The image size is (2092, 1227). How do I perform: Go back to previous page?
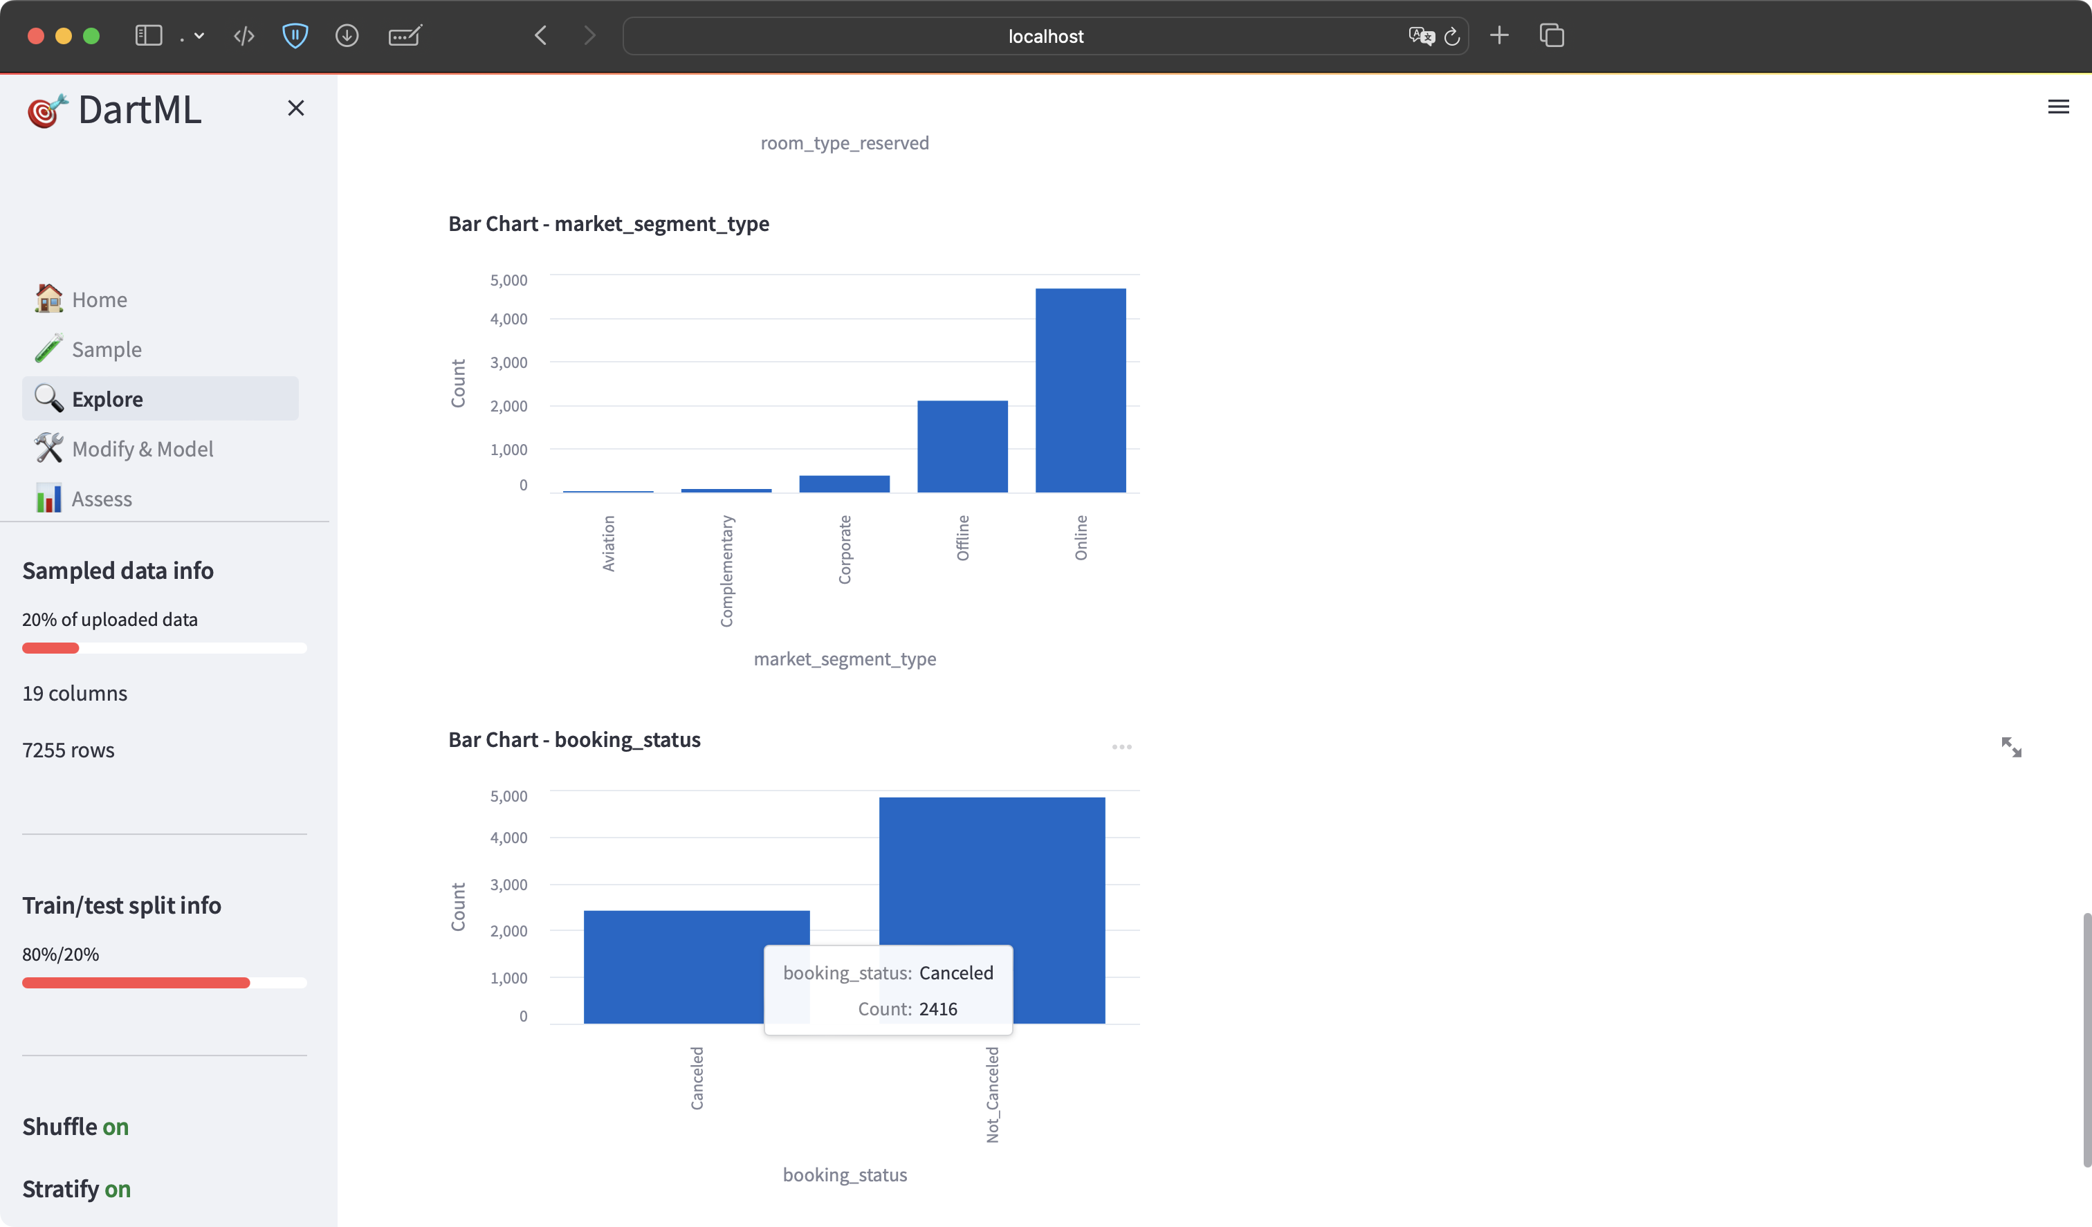540,36
